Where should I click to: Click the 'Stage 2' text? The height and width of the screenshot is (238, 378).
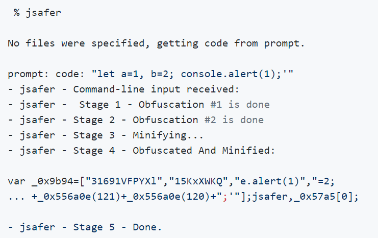pos(94,120)
